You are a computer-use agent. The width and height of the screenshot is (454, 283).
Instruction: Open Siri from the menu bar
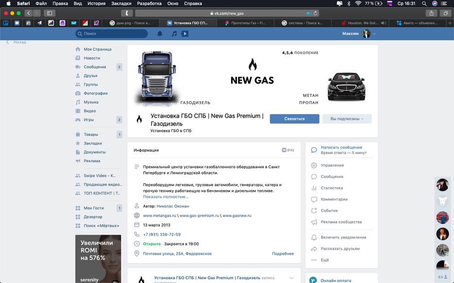[435, 3]
